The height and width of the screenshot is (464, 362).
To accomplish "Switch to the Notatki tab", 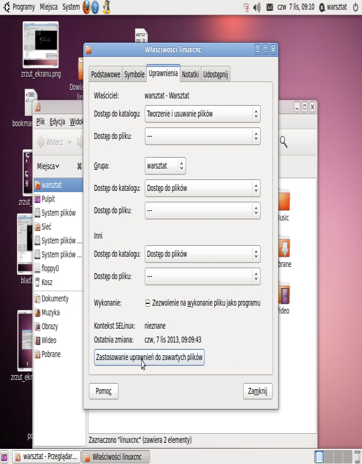I will pyautogui.click(x=190, y=74).
